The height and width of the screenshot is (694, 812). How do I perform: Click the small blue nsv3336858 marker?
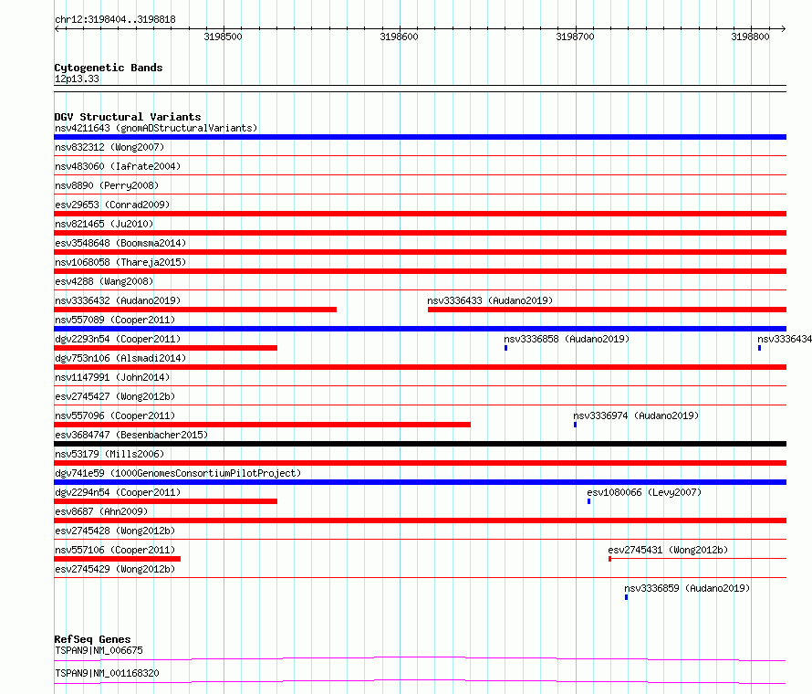506,348
